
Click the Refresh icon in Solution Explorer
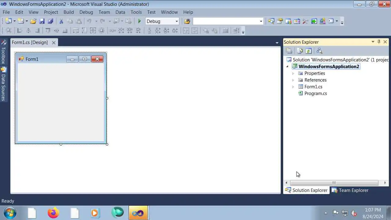pyautogui.click(x=309, y=51)
